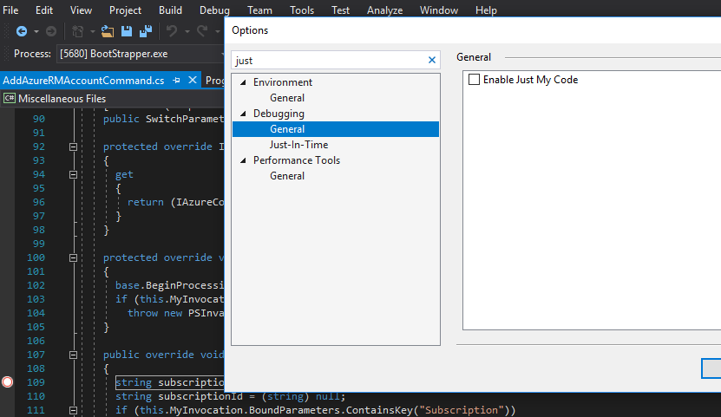
Task: Collapse the Performance Tools tree node
Action: click(243, 160)
